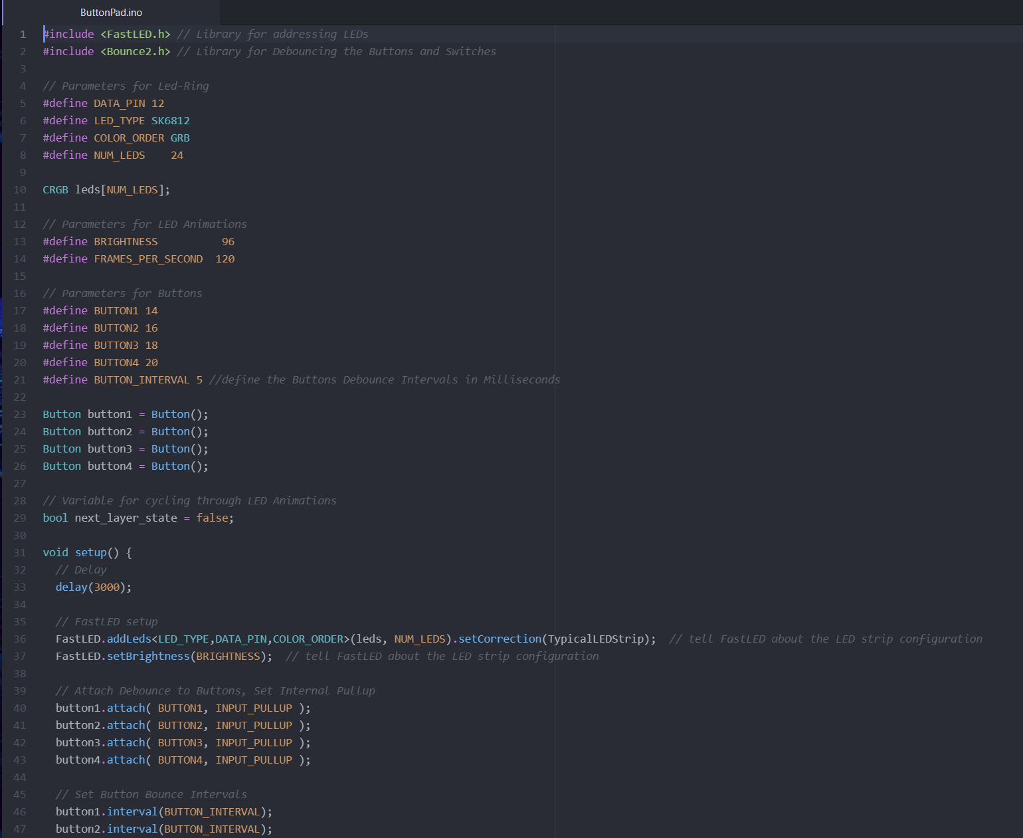Click line number 47 in the gutter

[20, 829]
